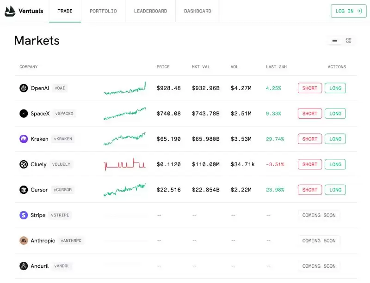Click the Cursor logo icon

pyautogui.click(x=24, y=190)
